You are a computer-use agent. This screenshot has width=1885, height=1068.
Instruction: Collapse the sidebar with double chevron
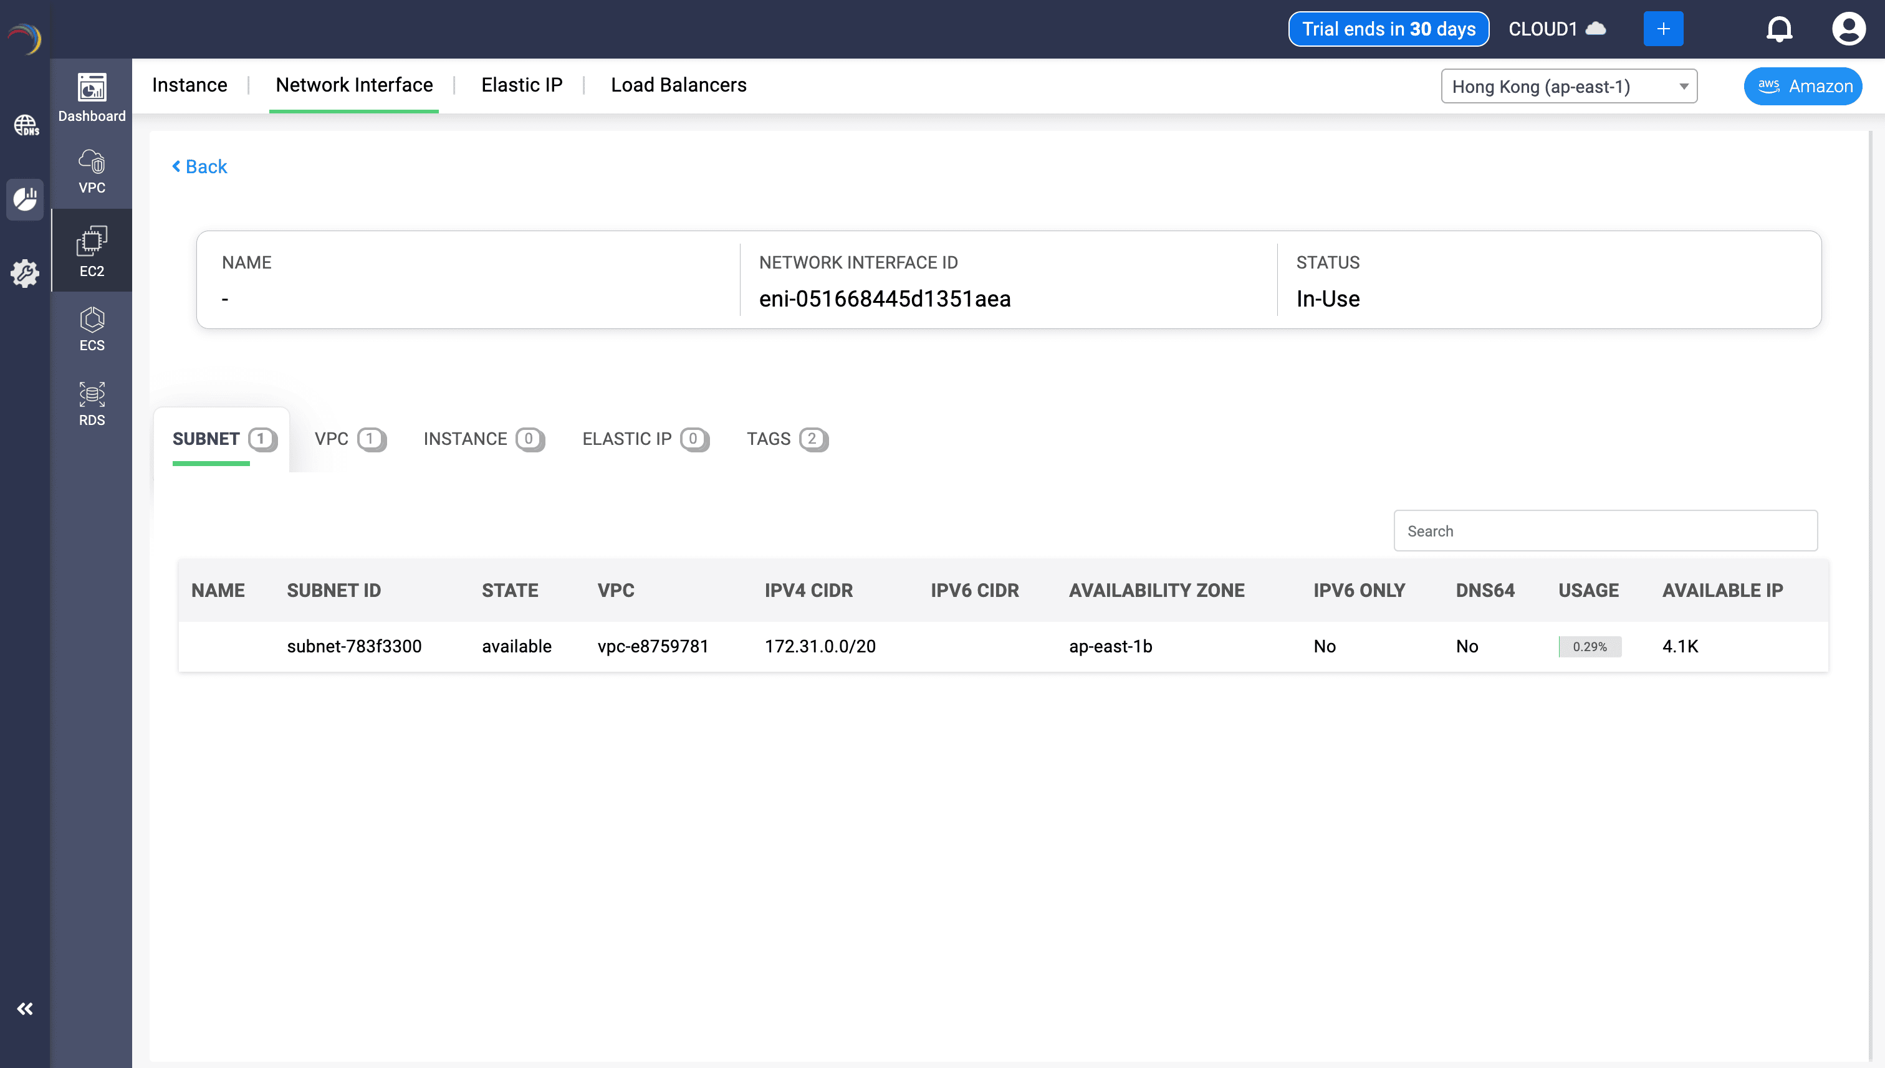(25, 1009)
